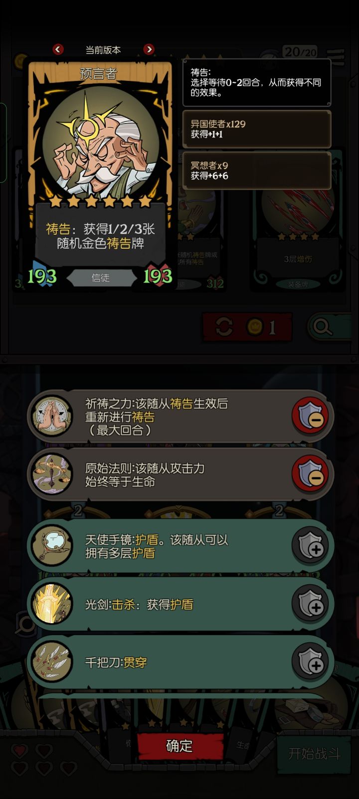The height and width of the screenshot is (799, 359).
Task: Remove the 原始法则 equipment with minus shield
Action: pos(310,474)
